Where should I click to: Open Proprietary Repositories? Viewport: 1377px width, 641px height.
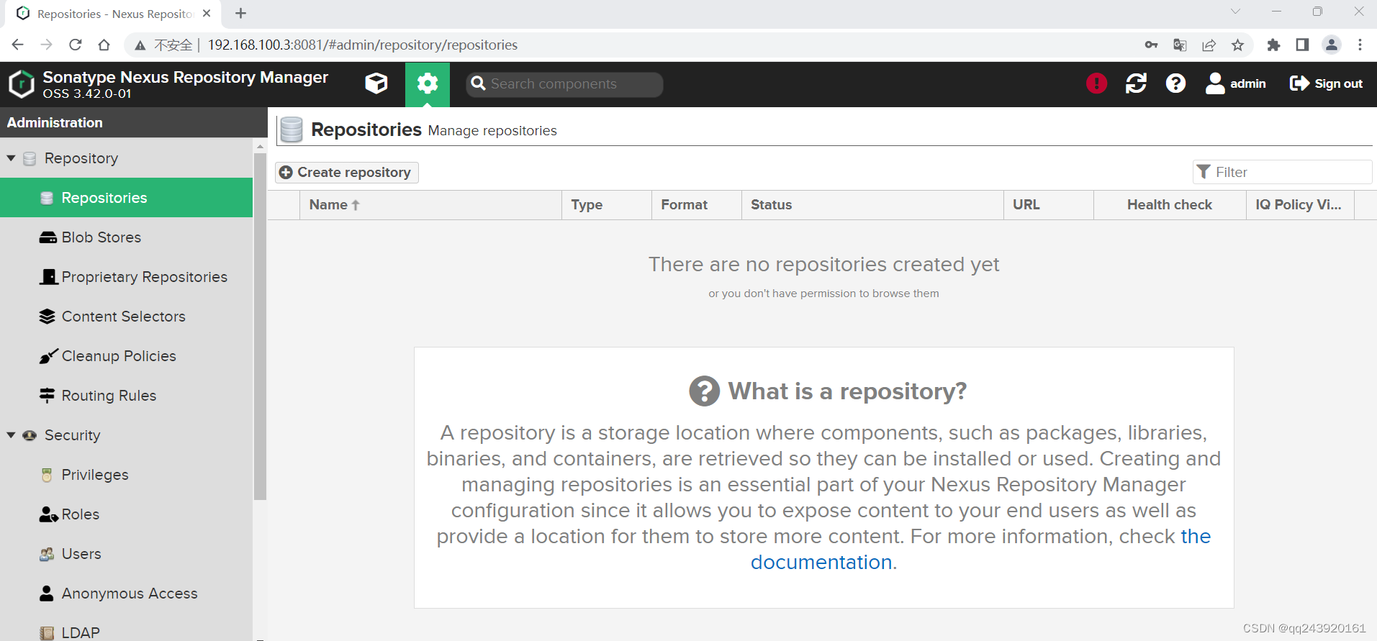click(x=126, y=277)
